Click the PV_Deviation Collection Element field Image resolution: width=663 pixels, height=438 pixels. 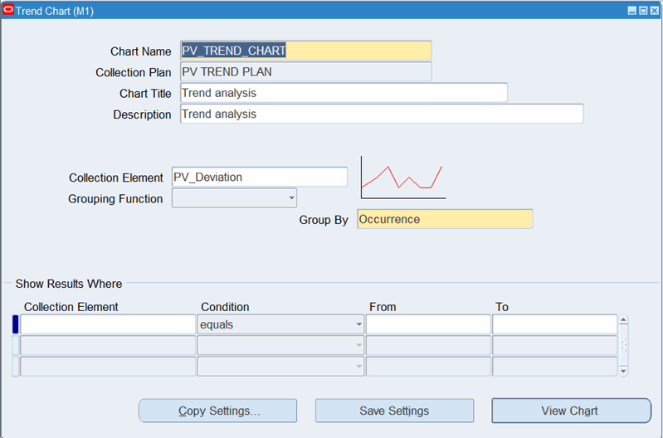tap(260, 178)
